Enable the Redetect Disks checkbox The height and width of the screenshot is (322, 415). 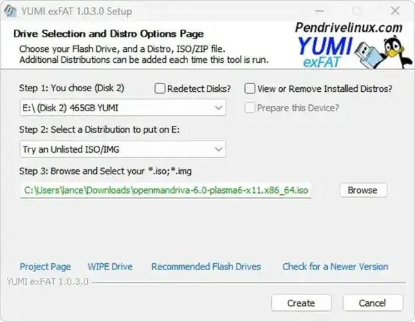[x=160, y=88]
